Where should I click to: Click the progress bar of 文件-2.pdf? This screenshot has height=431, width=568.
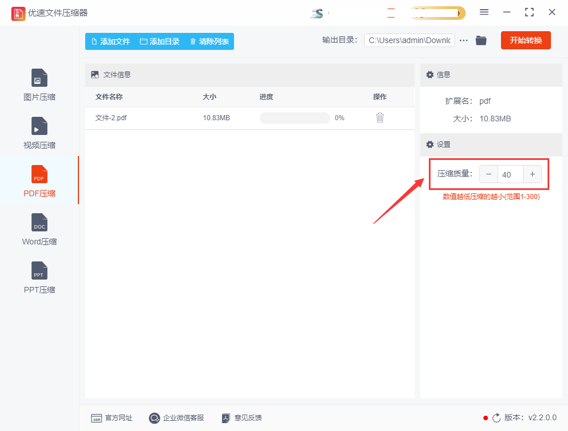(x=295, y=117)
